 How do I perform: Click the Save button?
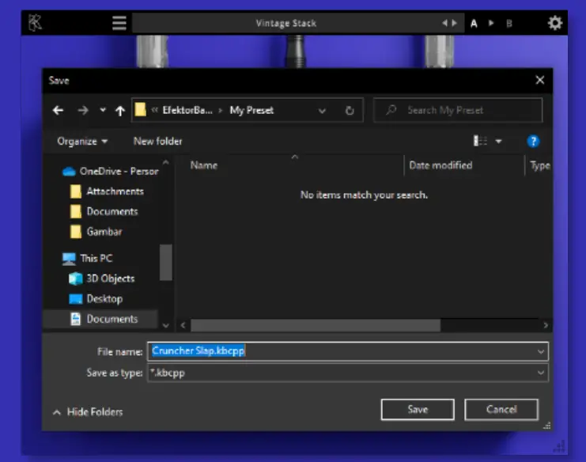coord(418,409)
